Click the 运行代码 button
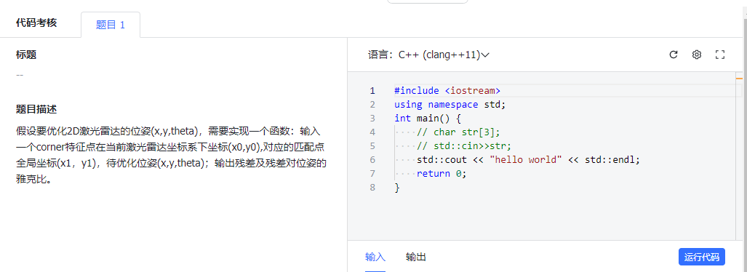This screenshot has height=272, width=747. coord(701,257)
